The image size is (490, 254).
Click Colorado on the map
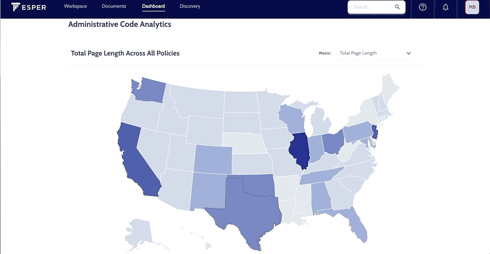click(x=213, y=159)
